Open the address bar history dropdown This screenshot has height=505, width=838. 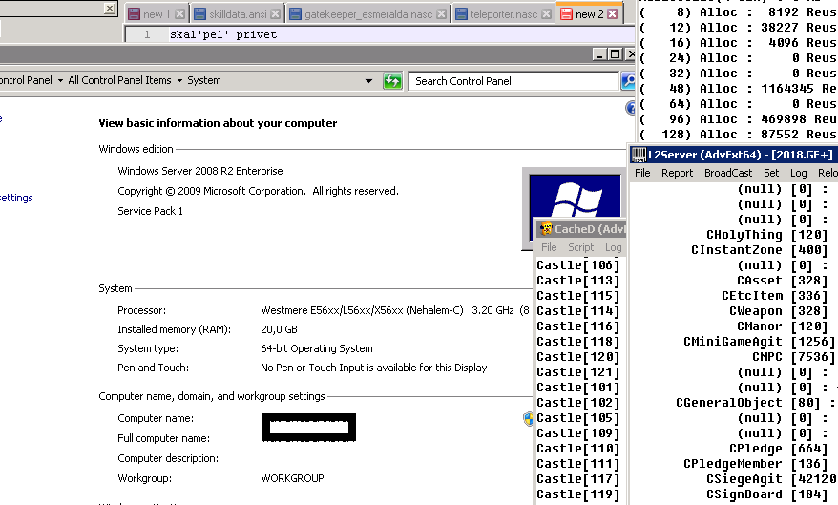click(x=368, y=81)
